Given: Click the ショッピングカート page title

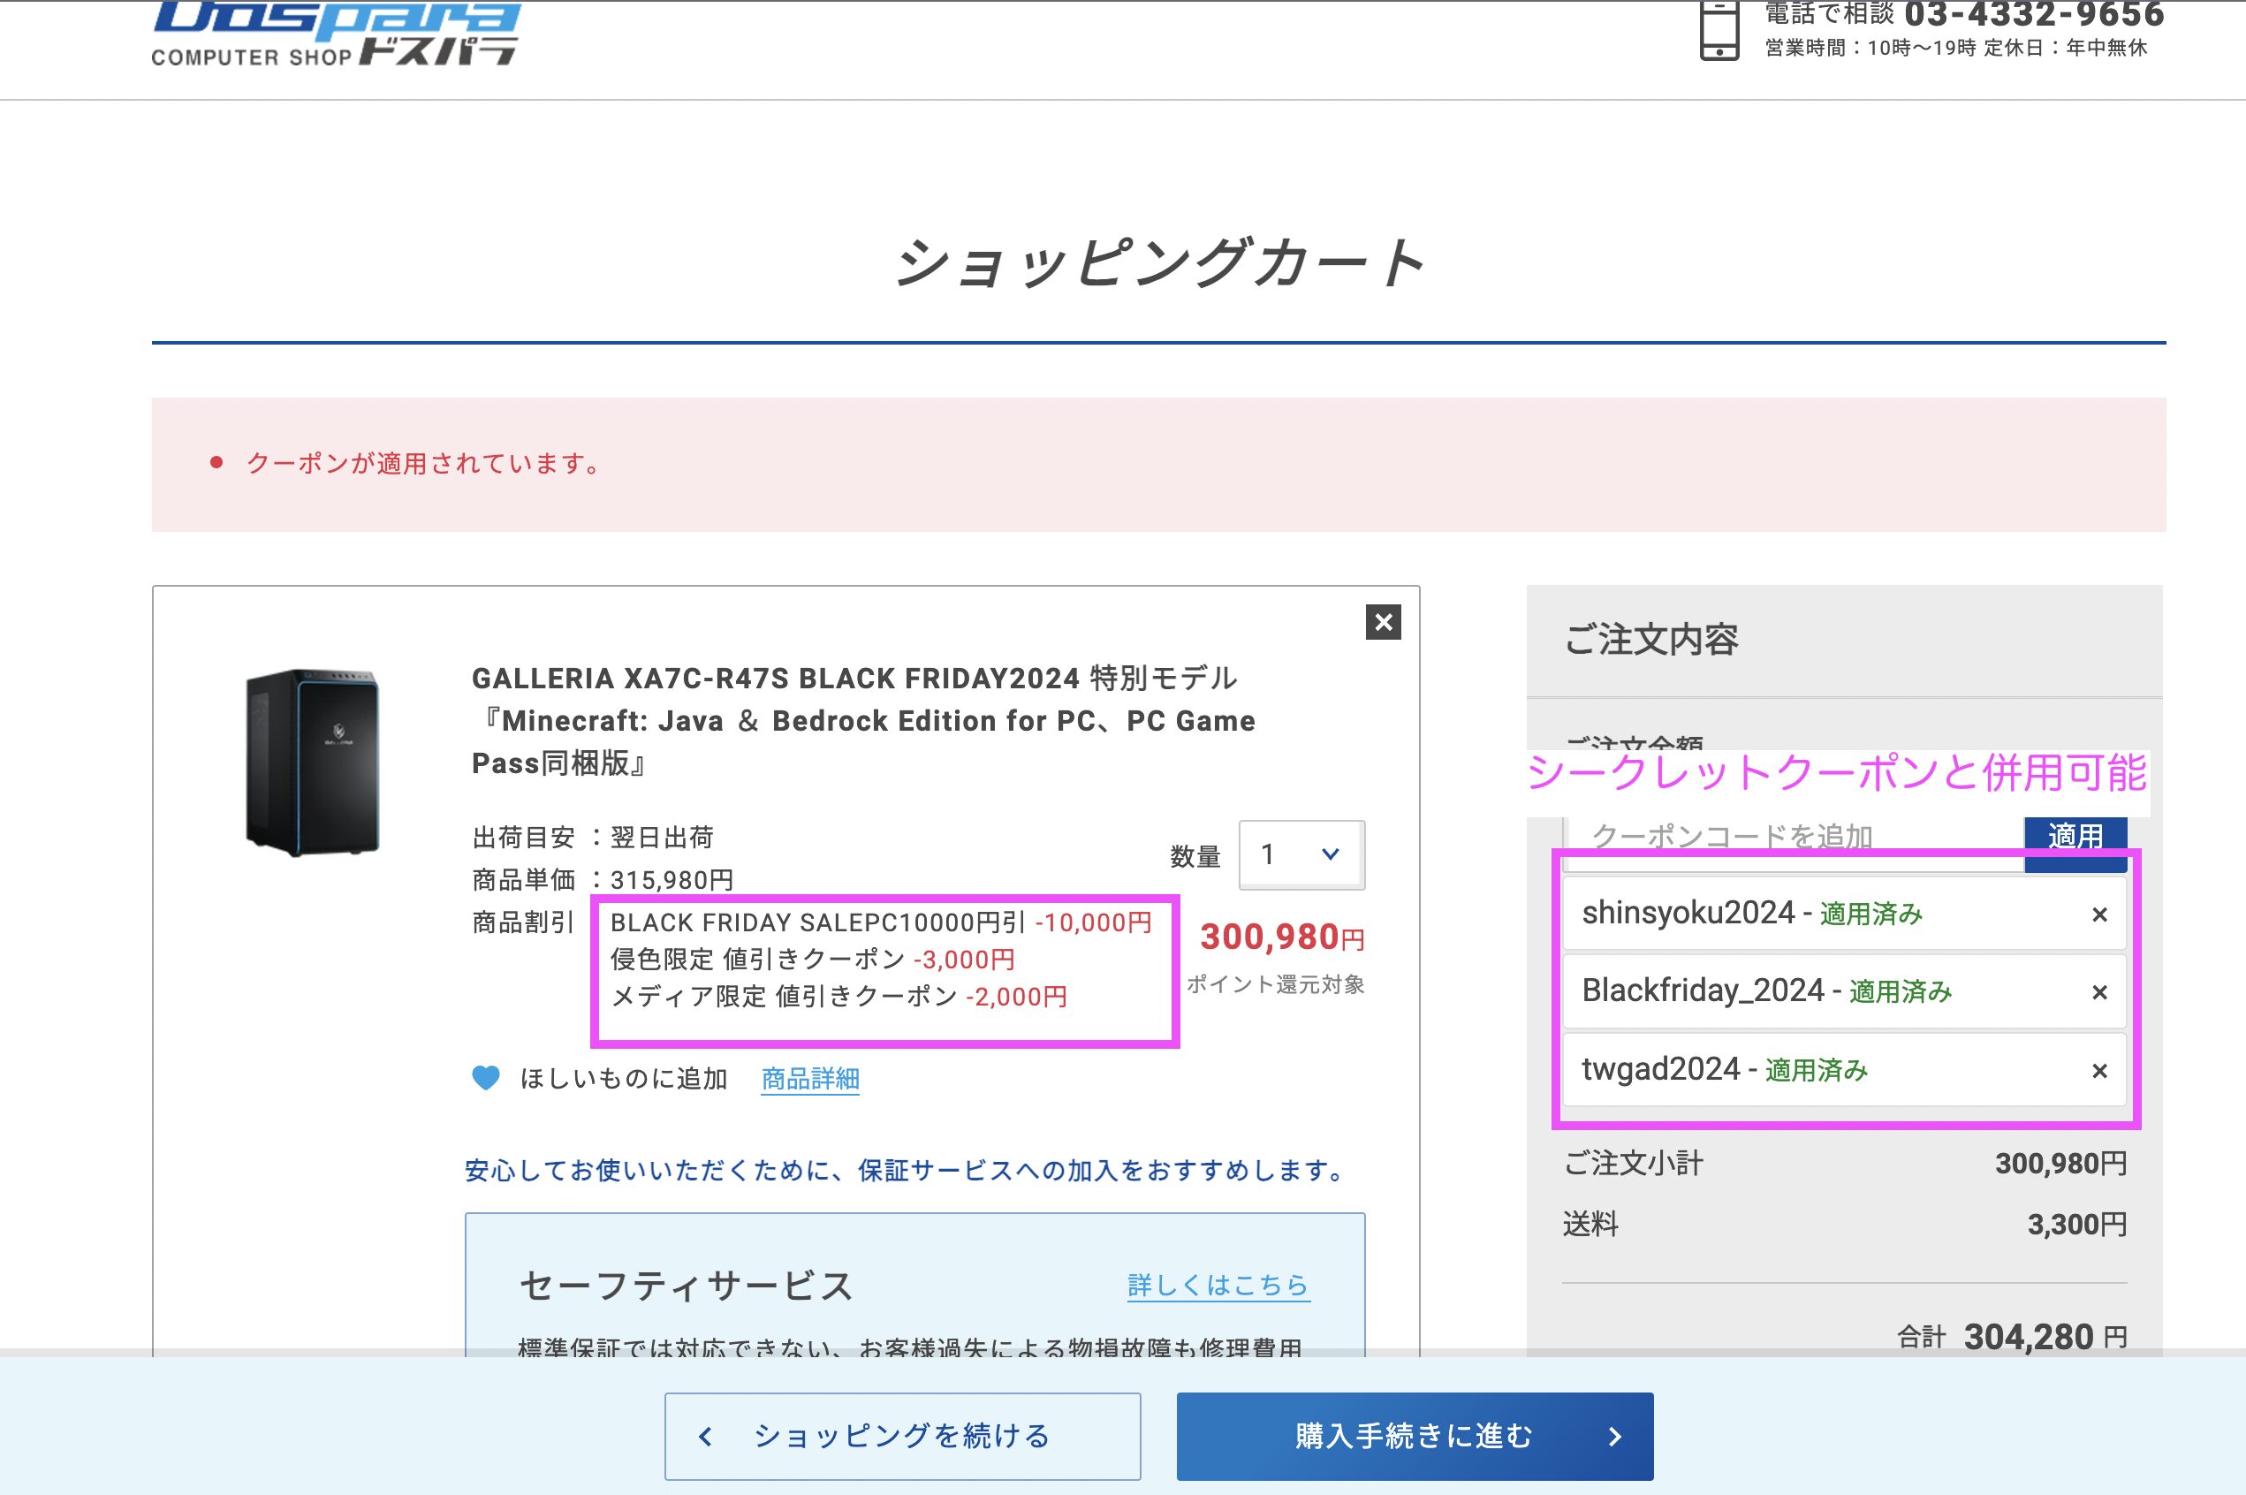Looking at the screenshot, I should 1159,263.
